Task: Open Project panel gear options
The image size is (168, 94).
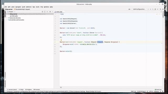Action: pos(50,12)
